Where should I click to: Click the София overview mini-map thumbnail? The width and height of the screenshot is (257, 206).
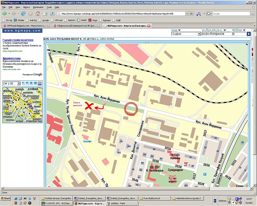click(x=22, y=105)
